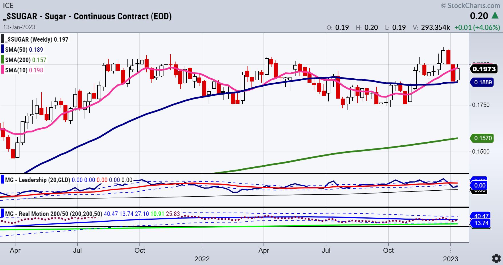Open the chart settings gear icon
Image resolution: width=503 pixels, height=265 pixels.
point(496,258)
